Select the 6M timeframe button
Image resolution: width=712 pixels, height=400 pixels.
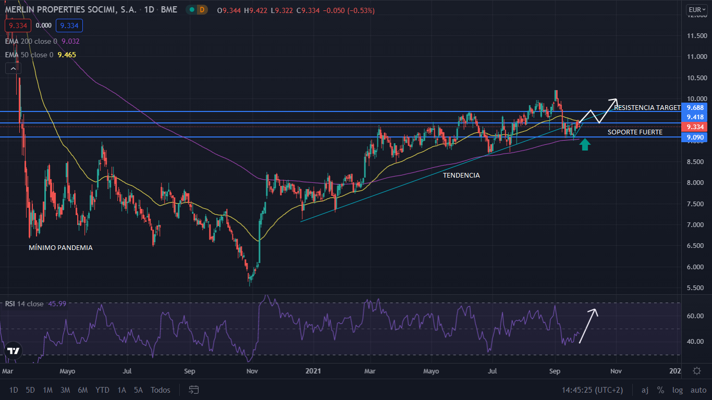pyautogui.click(x=82, y=390)
